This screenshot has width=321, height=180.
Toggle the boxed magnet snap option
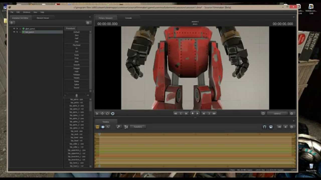271,127
